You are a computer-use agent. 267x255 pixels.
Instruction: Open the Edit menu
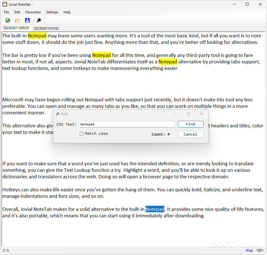17,12
